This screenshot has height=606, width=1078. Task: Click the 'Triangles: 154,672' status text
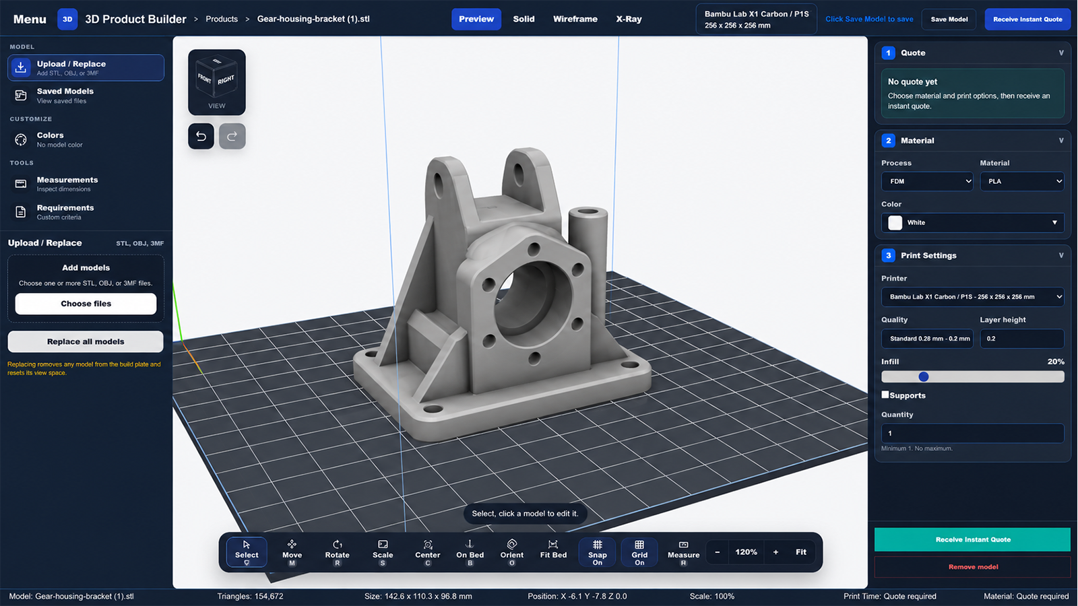coord(251,597)
